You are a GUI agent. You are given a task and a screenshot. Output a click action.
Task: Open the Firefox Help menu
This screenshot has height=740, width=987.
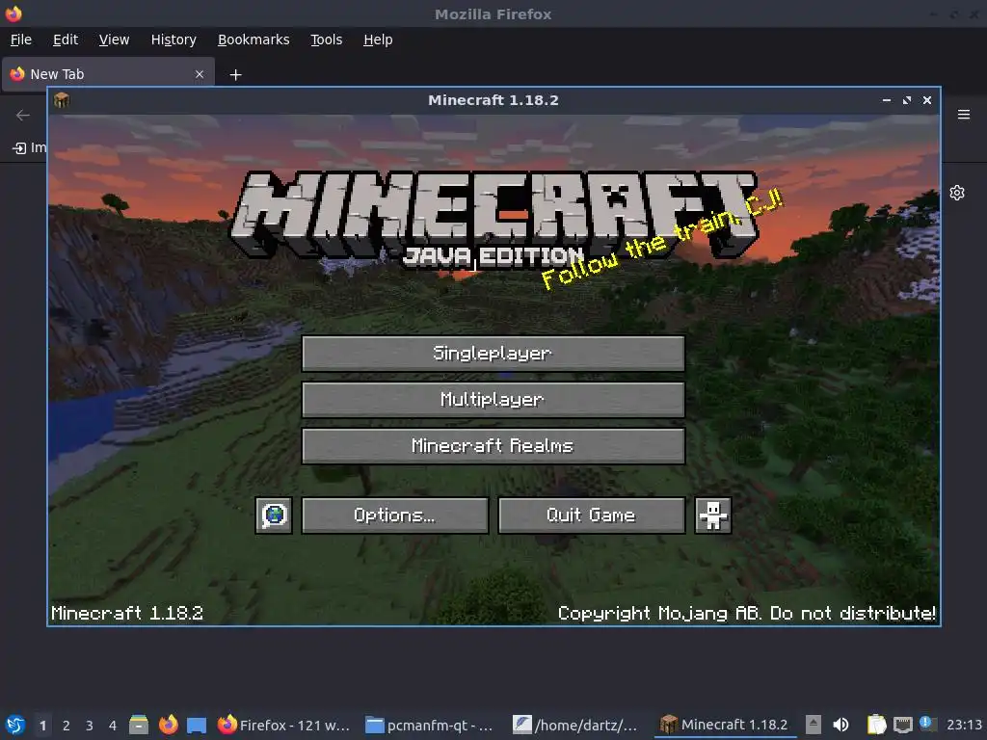(378, 40)
